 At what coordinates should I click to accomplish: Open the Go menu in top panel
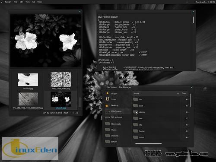click(34, 2)
